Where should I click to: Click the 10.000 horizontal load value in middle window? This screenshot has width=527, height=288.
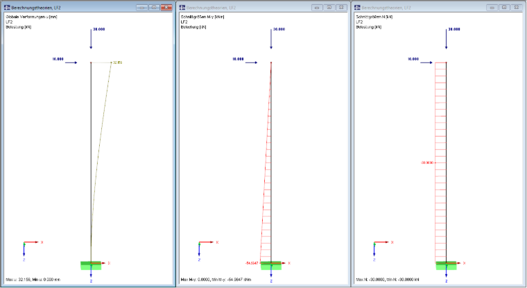pyautogui.click(x=238, y=59)
